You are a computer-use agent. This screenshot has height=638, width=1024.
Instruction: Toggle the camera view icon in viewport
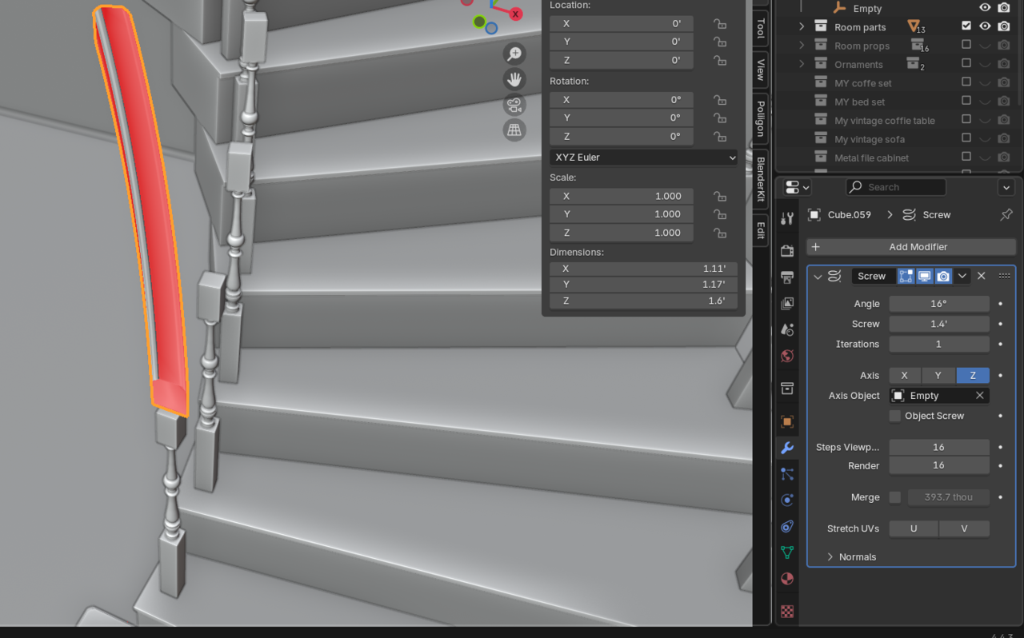514,105
